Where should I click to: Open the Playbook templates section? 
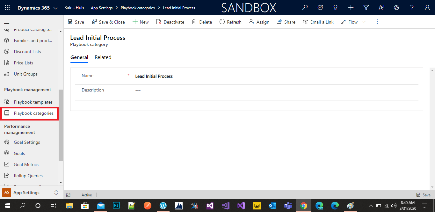tap(33, 102)
